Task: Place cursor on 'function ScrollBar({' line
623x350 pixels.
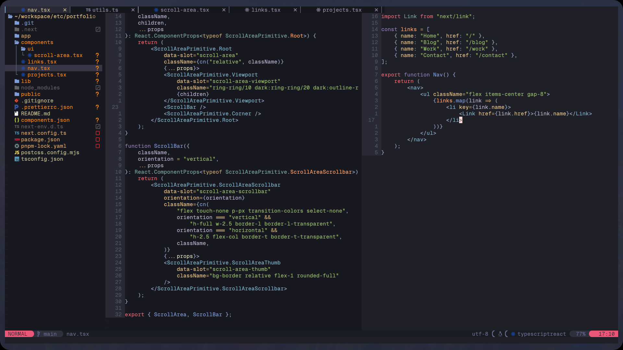Action: tap(157, 146)
